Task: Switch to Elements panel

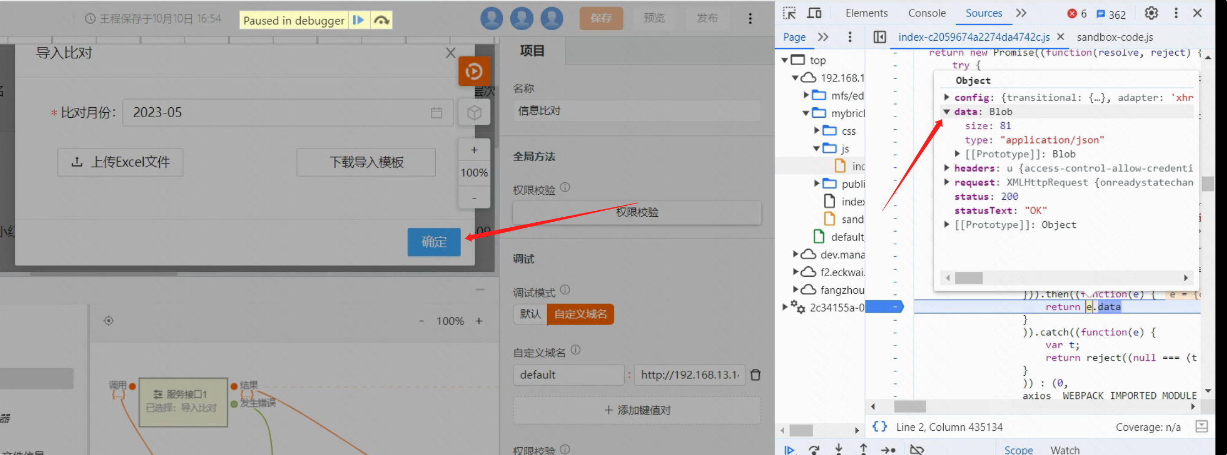Action: (x=867, y=13)
